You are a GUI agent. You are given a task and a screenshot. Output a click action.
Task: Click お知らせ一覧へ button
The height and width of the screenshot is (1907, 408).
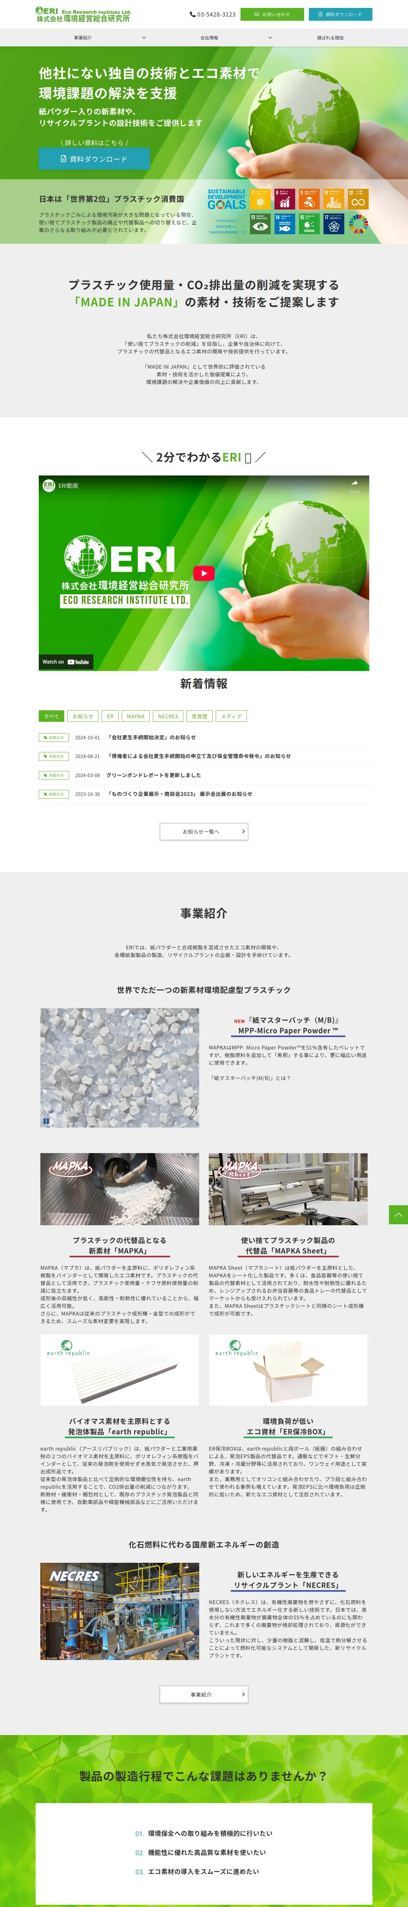(204, 831)
